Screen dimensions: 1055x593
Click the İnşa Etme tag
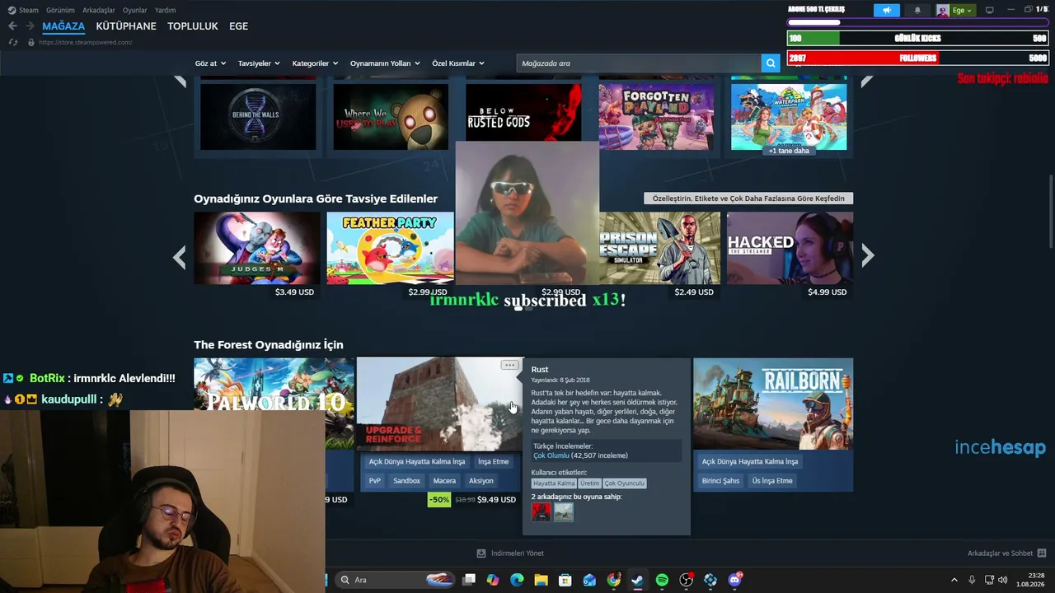(494, 461)
